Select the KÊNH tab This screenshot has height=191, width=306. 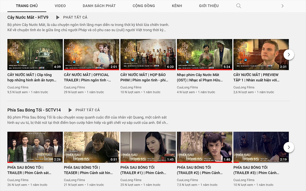(177, 6)
